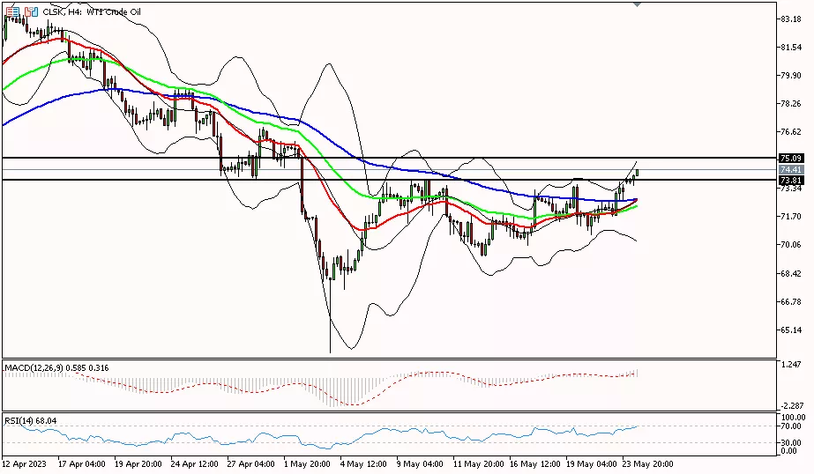814x474 pixels.
Task: Click the chart shift triangle marker
Action: [x=637, y=4]
